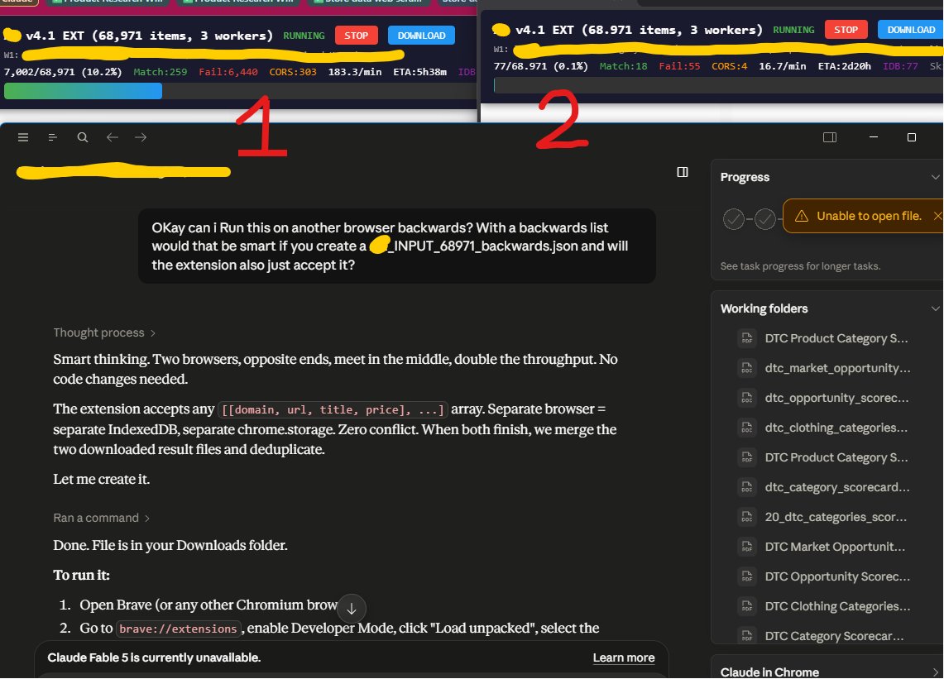Click To run it: heading in response

[81, 575]
